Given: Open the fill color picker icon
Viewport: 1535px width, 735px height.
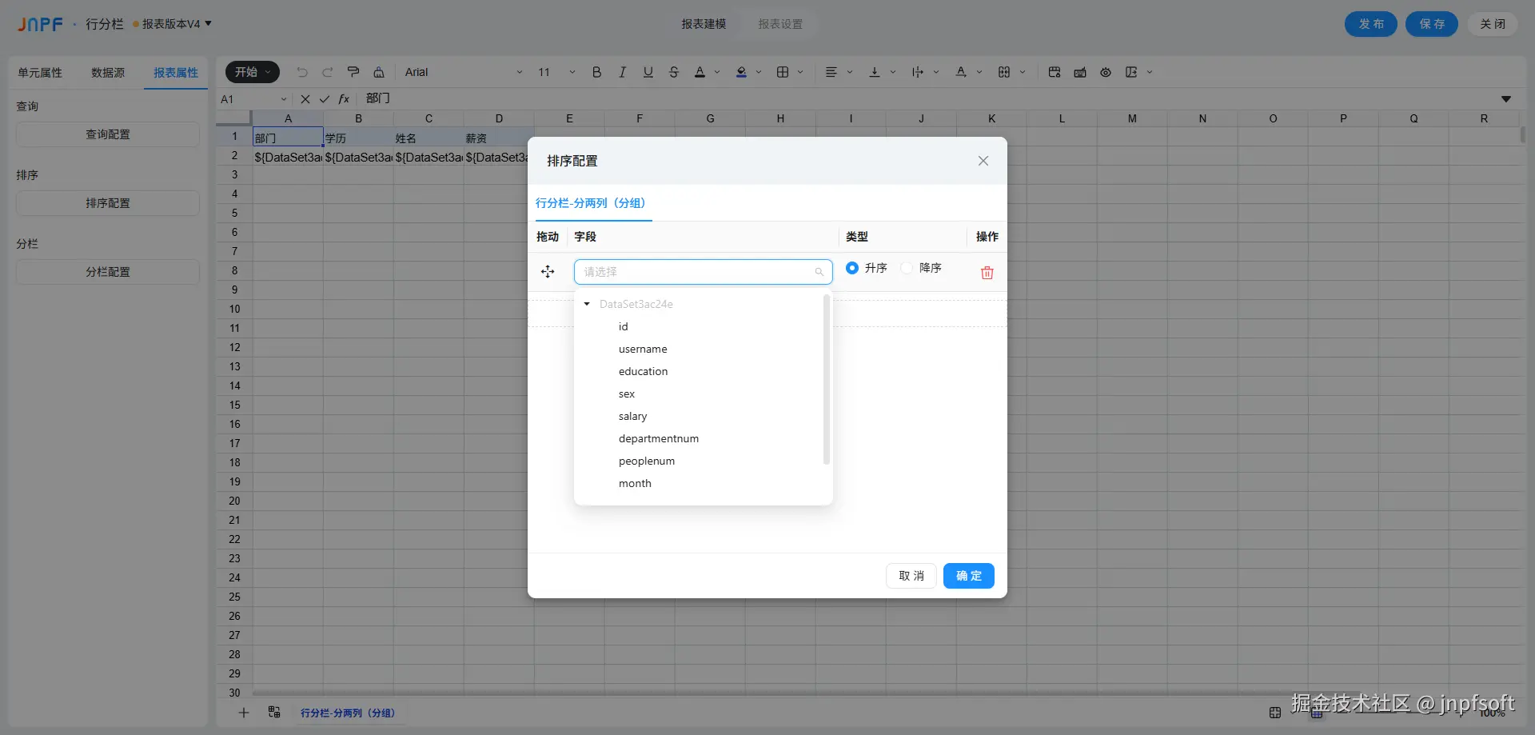Looking at the screenshot, I should point(741,72).
